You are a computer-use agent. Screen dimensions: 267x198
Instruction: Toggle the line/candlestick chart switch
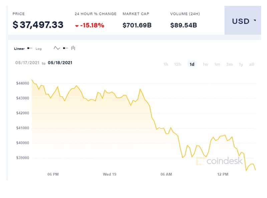tap(65, 48)
